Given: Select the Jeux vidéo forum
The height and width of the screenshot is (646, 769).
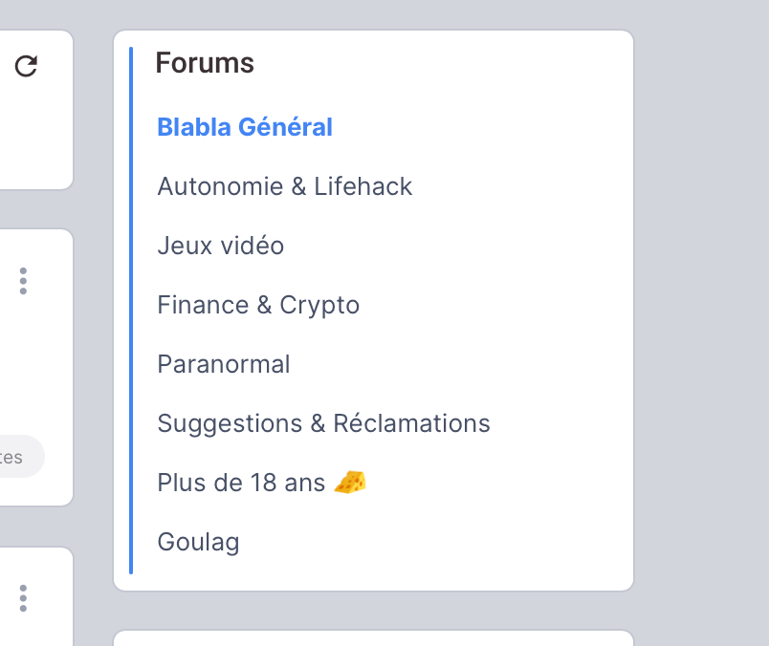Looking at the screenshot, I should pos(220,246).
